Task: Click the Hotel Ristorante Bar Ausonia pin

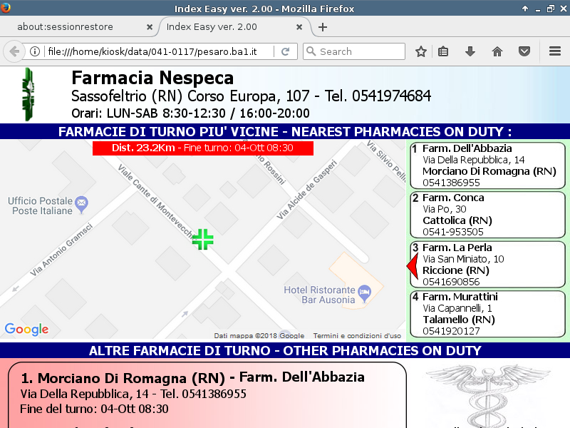Action: tap(364, 291)
